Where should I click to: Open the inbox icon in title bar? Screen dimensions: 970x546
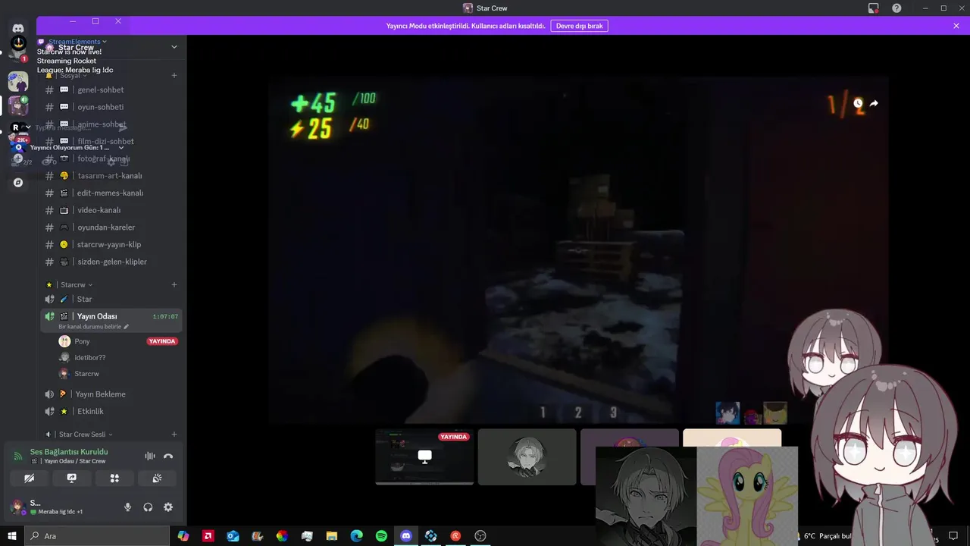(874, 8)
